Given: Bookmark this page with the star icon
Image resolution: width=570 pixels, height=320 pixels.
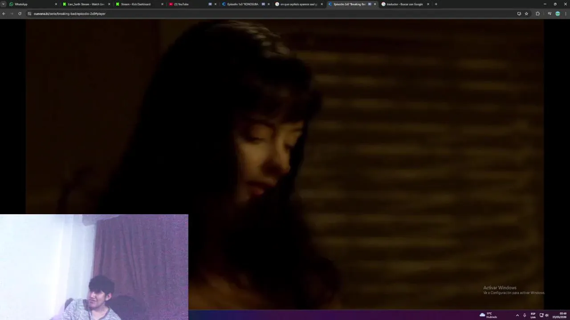Looking at the screenshot, I should (526, 14).
